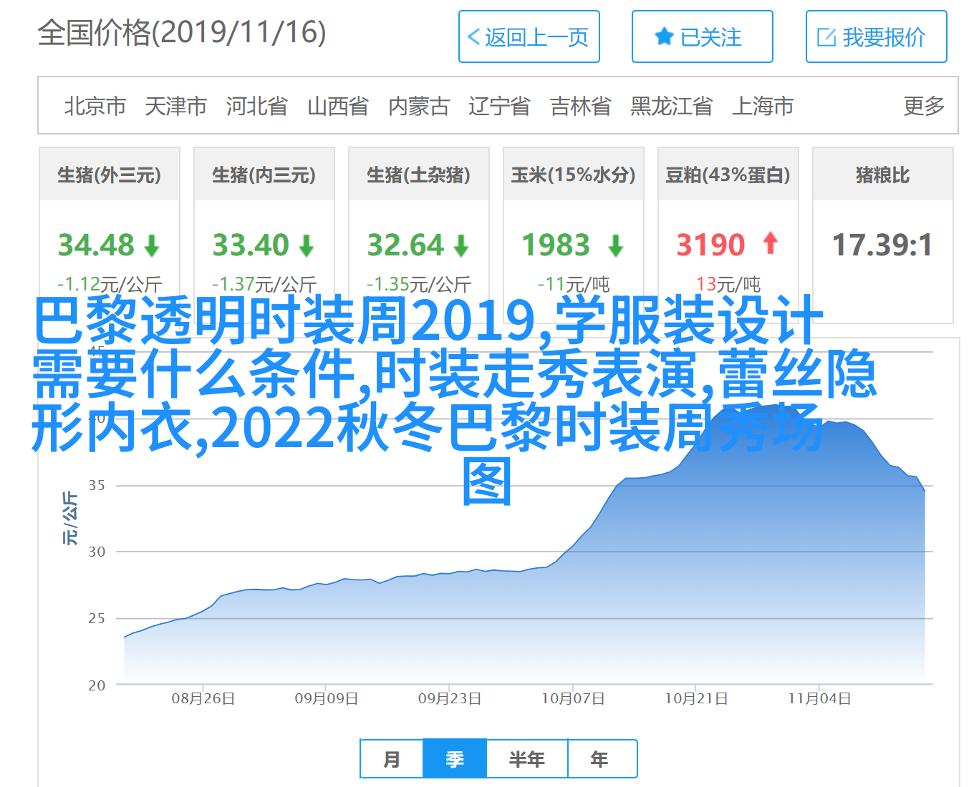This screenshot has width=974, height=787.
Task: Click the 10月21日 axis label
Action: pyautogui.click(x=696, y=698)
